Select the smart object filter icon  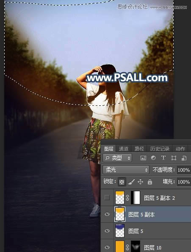(184, 158)
